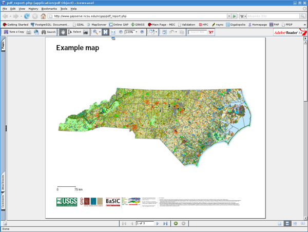Click the Email globe icon in Adobe toolbar
The width and height of the screenshot is (308, 232).
click(36, 32)
